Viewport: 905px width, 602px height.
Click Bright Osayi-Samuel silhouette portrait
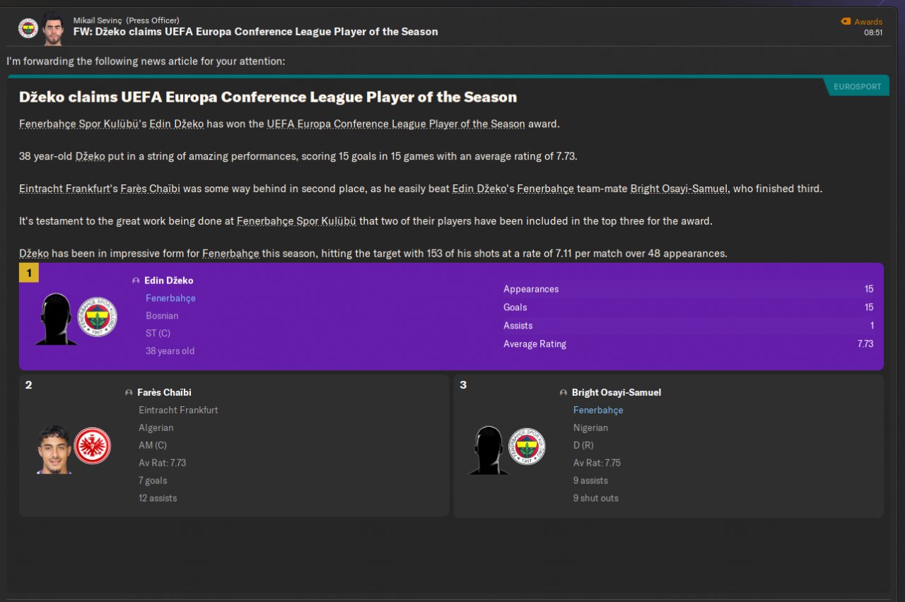[489, 450]
